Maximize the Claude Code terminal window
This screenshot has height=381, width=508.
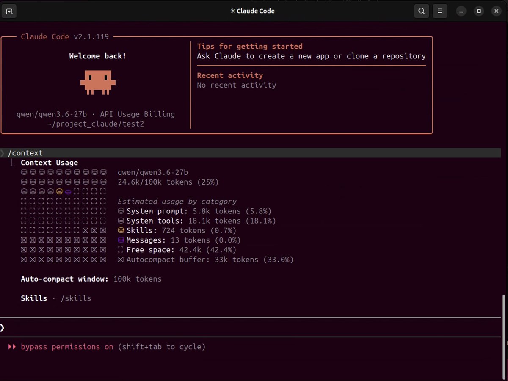click(x=479, y=11)
